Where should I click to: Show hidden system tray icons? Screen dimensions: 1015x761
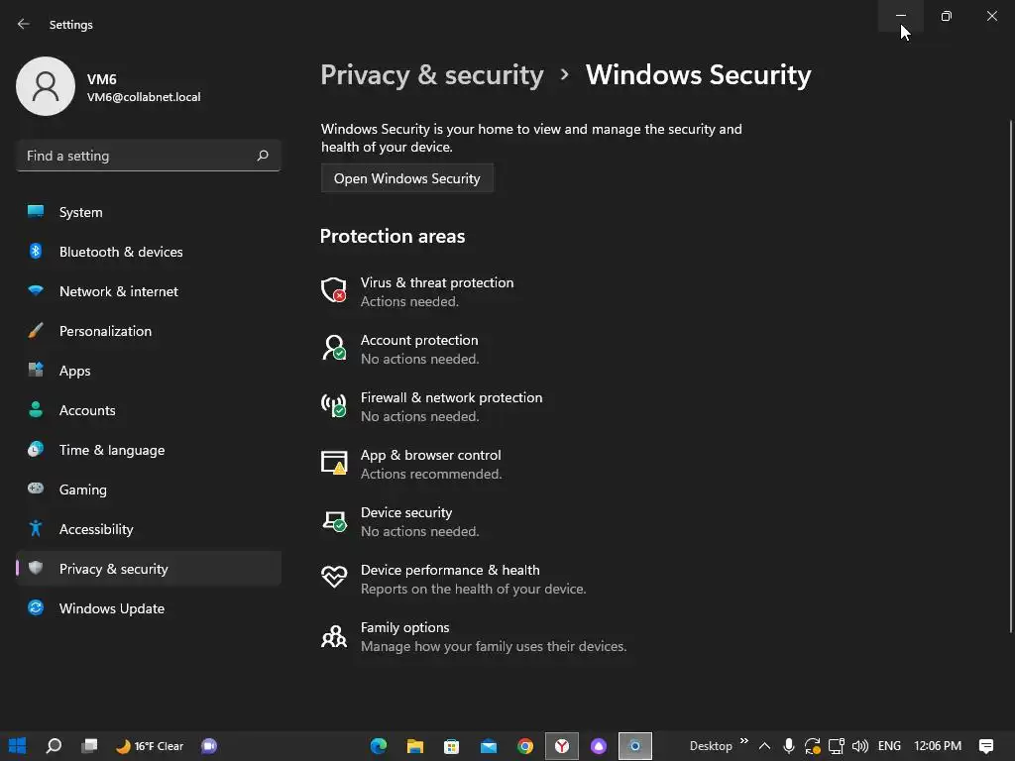764,746
